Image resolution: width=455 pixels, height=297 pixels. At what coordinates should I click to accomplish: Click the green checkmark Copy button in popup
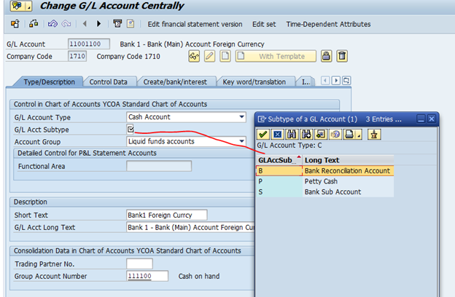pos(263,134)
